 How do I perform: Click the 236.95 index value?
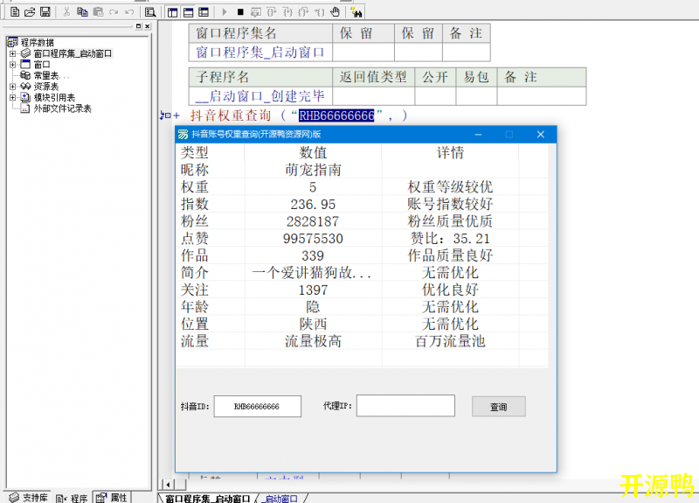(x=313, y=205)
